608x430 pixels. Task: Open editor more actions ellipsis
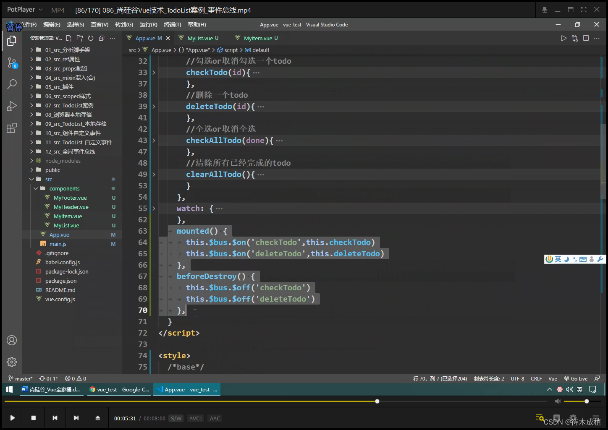click(597, 38)
